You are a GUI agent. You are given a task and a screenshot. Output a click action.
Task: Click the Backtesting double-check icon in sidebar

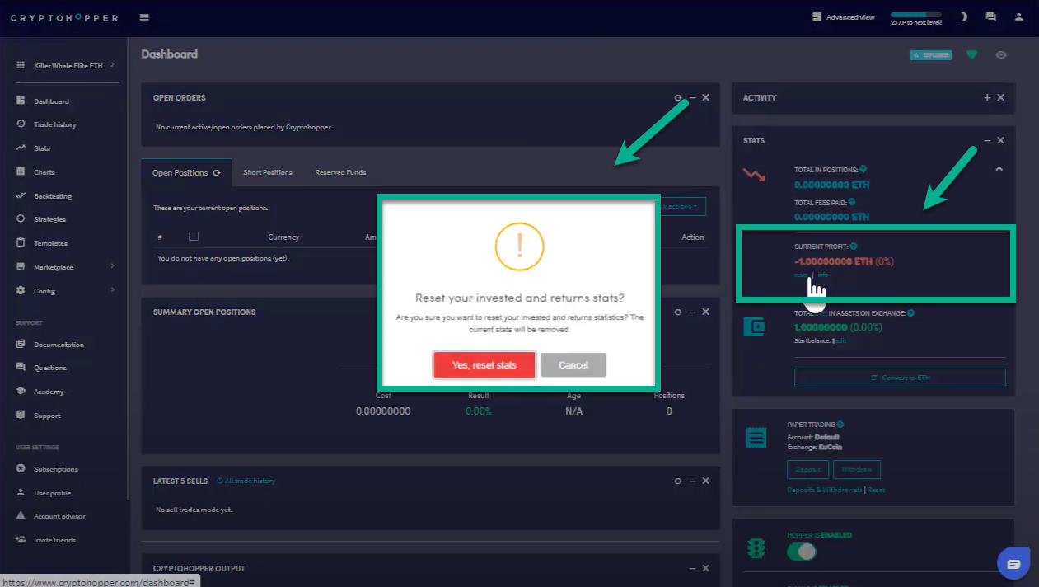[x=21, y=196]
